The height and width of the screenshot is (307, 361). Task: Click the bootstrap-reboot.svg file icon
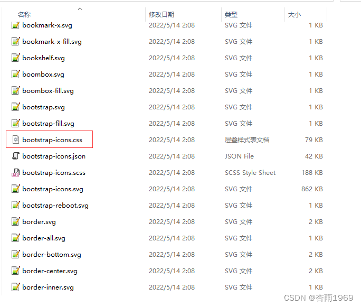pyautogui.click(x=16, y=206)
